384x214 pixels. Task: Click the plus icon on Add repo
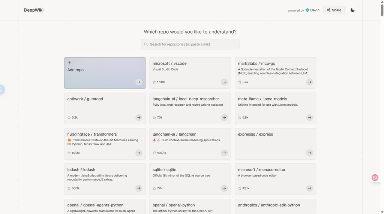point(69,63)
